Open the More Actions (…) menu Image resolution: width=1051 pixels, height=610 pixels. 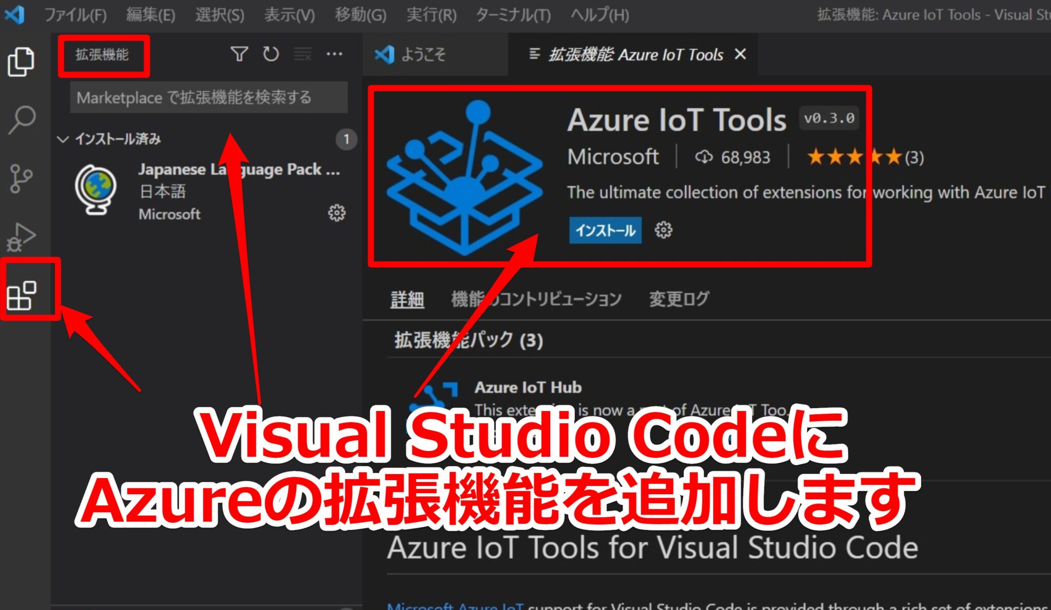[335, 53]
